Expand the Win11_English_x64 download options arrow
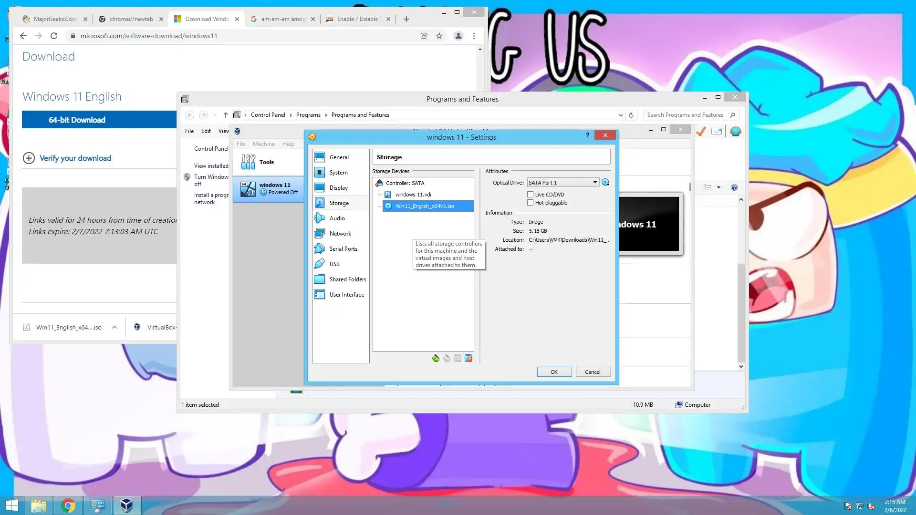 pyautogui.click(x=114, y=327)
